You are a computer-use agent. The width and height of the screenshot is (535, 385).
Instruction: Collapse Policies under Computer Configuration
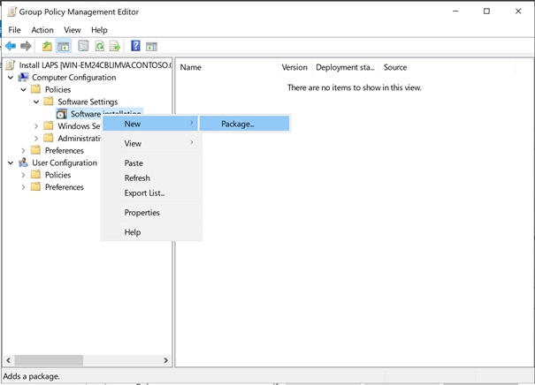click(x=23, y=90)
